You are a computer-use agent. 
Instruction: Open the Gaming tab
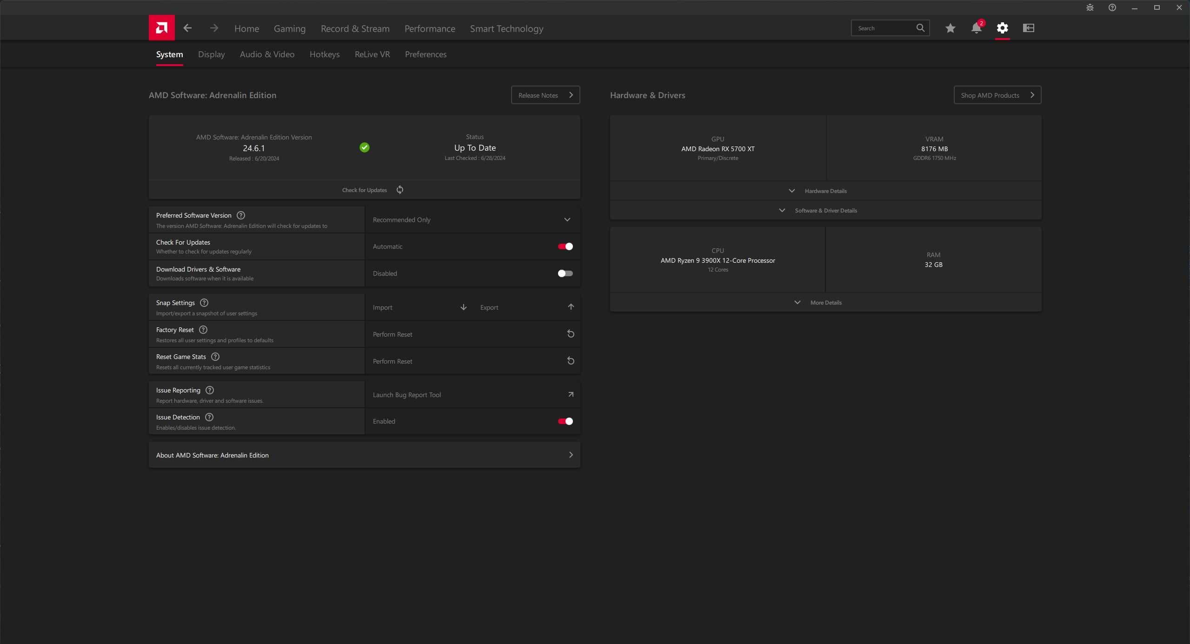point(289,29)
